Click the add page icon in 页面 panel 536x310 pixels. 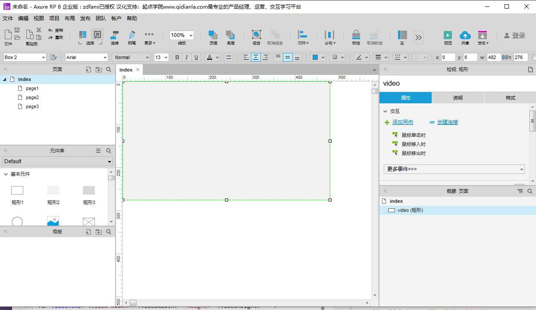click(88, 69)
